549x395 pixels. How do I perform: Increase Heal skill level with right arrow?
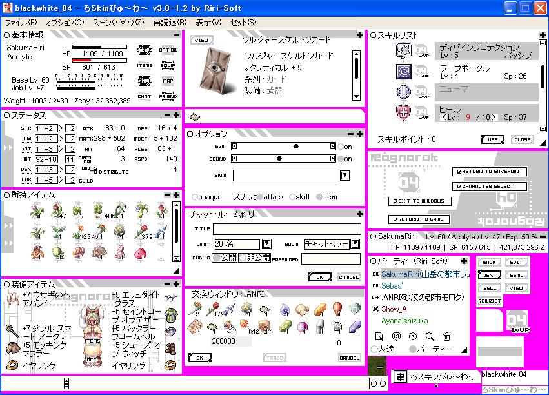(x=494, y=117)
